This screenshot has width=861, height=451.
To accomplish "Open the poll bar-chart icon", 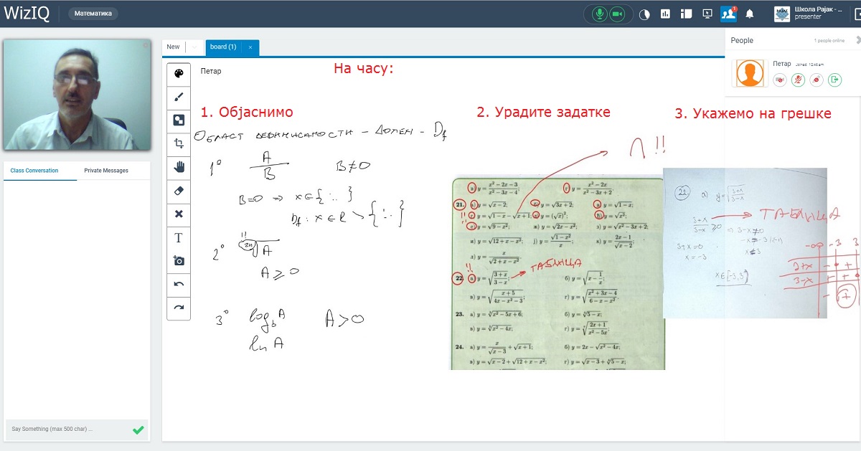I will click(665, 14).
